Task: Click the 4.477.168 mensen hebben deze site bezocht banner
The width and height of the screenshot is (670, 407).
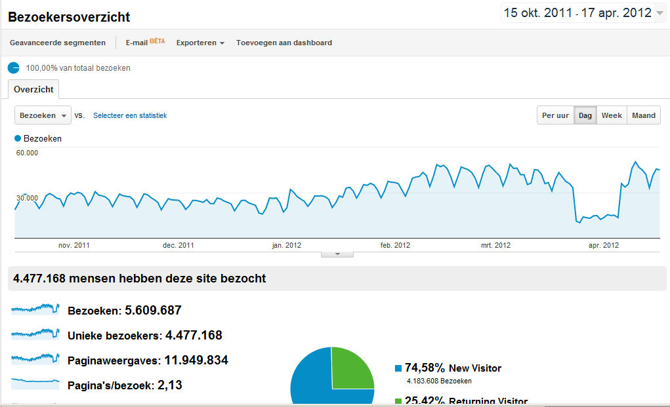Action: click(337, 279)
